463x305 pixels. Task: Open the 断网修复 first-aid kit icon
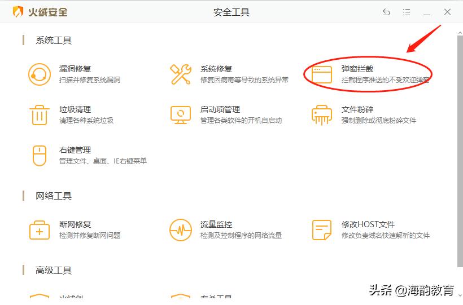40,230
